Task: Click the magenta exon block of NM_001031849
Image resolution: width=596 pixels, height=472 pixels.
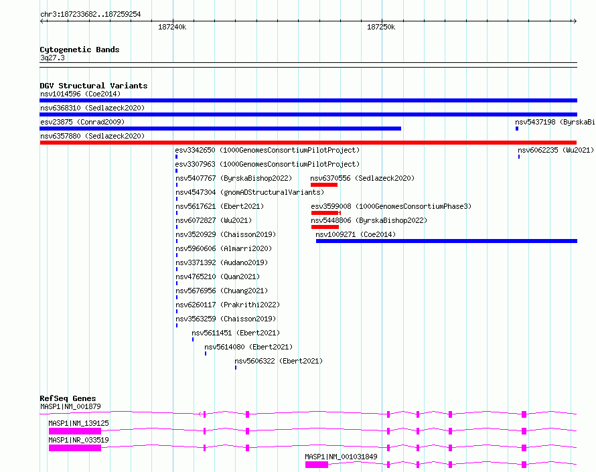Action: tap(317, 465)
